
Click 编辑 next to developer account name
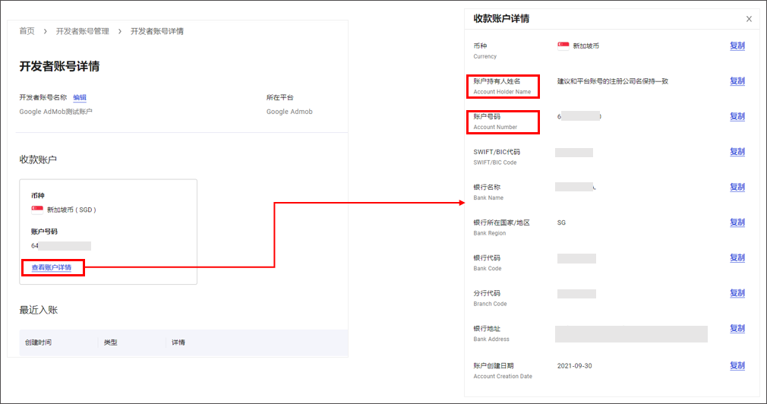80,97
